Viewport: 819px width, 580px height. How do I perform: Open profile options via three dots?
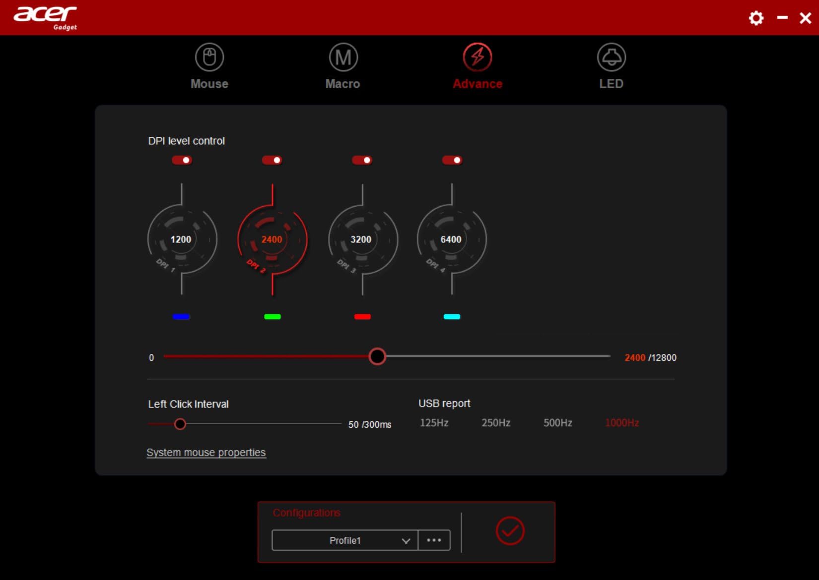(x=434, y=540)
